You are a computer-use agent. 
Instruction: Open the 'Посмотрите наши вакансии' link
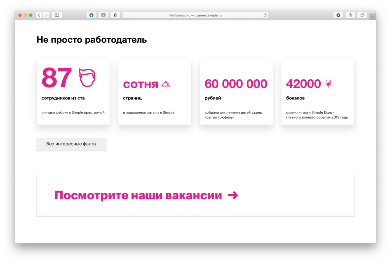tap(138, 196)
